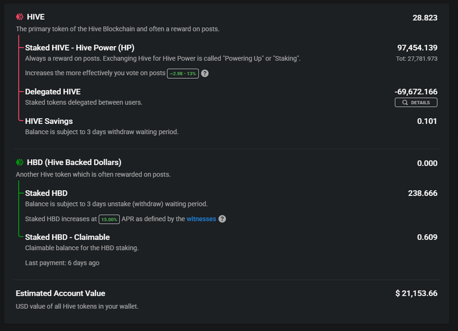The width and height of the screenshot is (458, 331).
Task: Open help icon beside curation APR badge
Action: point(205,73)
